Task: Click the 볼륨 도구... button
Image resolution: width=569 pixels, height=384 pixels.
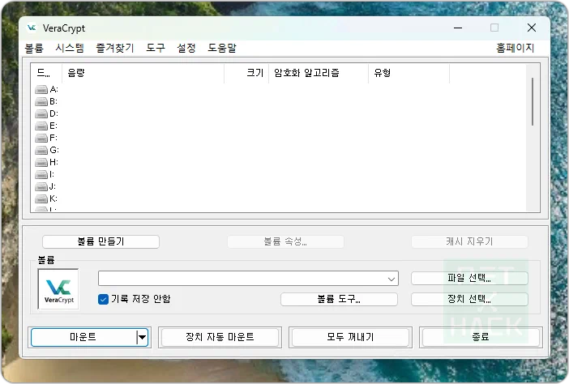Action: click(339, 299)
